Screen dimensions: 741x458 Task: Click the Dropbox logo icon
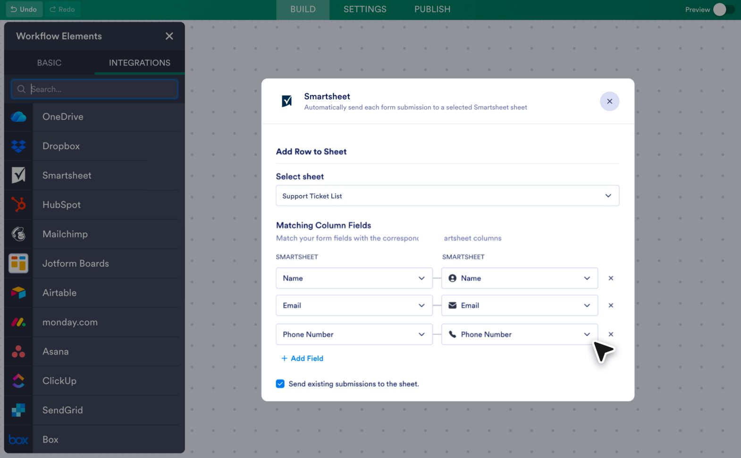coord(18,146)
